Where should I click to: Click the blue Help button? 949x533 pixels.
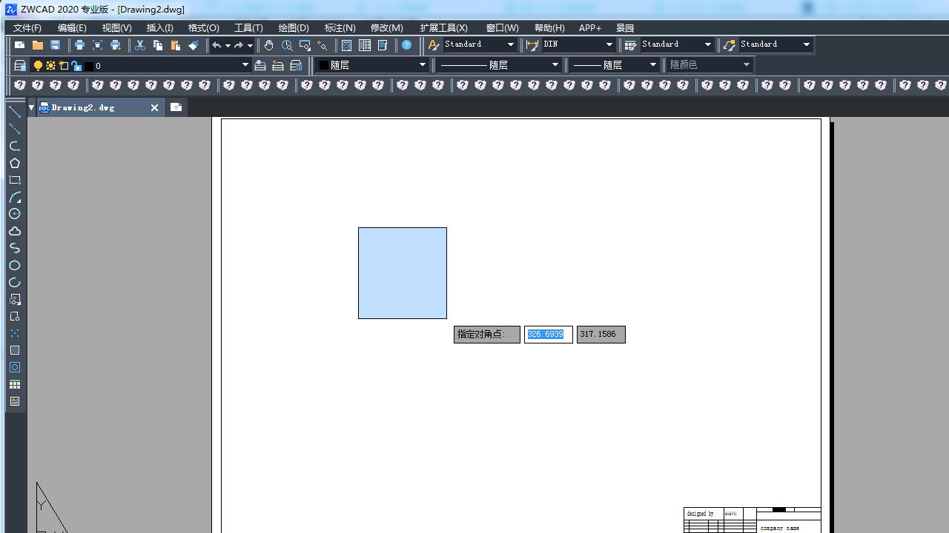click(x=406, y=45)
